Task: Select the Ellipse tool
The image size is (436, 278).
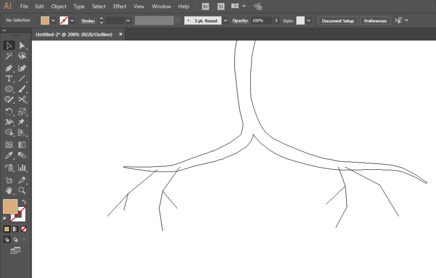Action: (9, 89)
